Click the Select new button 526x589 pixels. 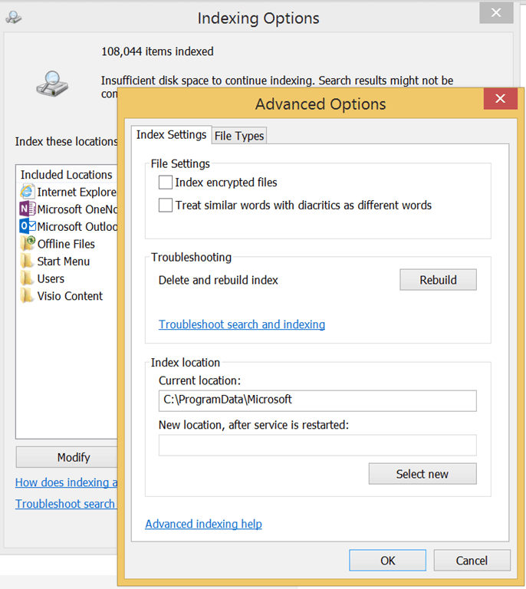click(x=422, y=474)
